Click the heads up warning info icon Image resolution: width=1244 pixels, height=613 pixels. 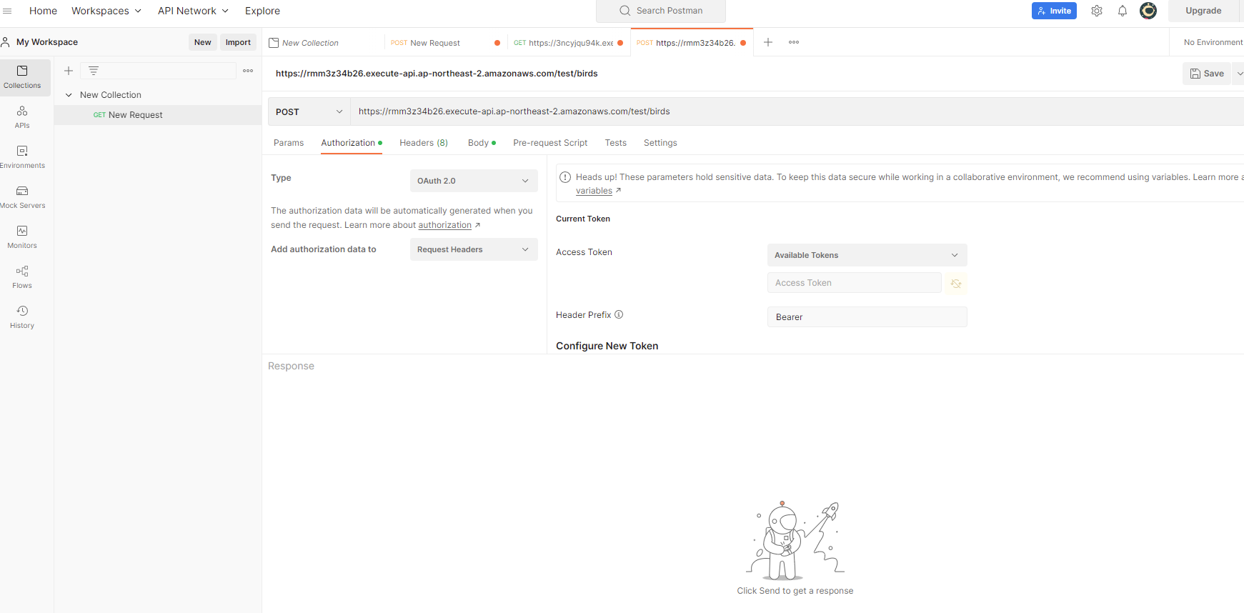pyautogui.click(x=565, y=177)
